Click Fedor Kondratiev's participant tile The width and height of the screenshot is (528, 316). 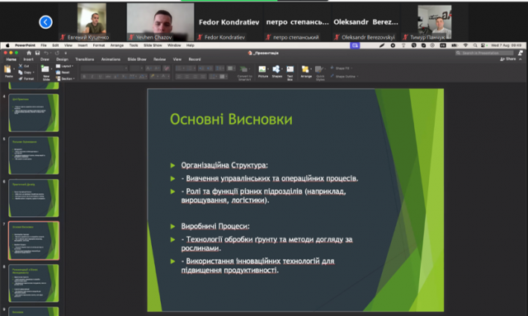pos(229,22)
